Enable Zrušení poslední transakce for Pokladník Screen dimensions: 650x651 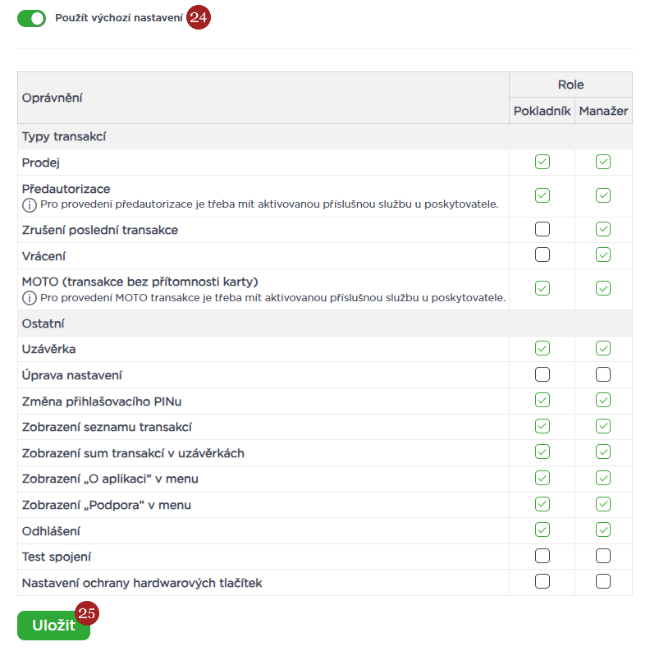[x=542, y=230]
